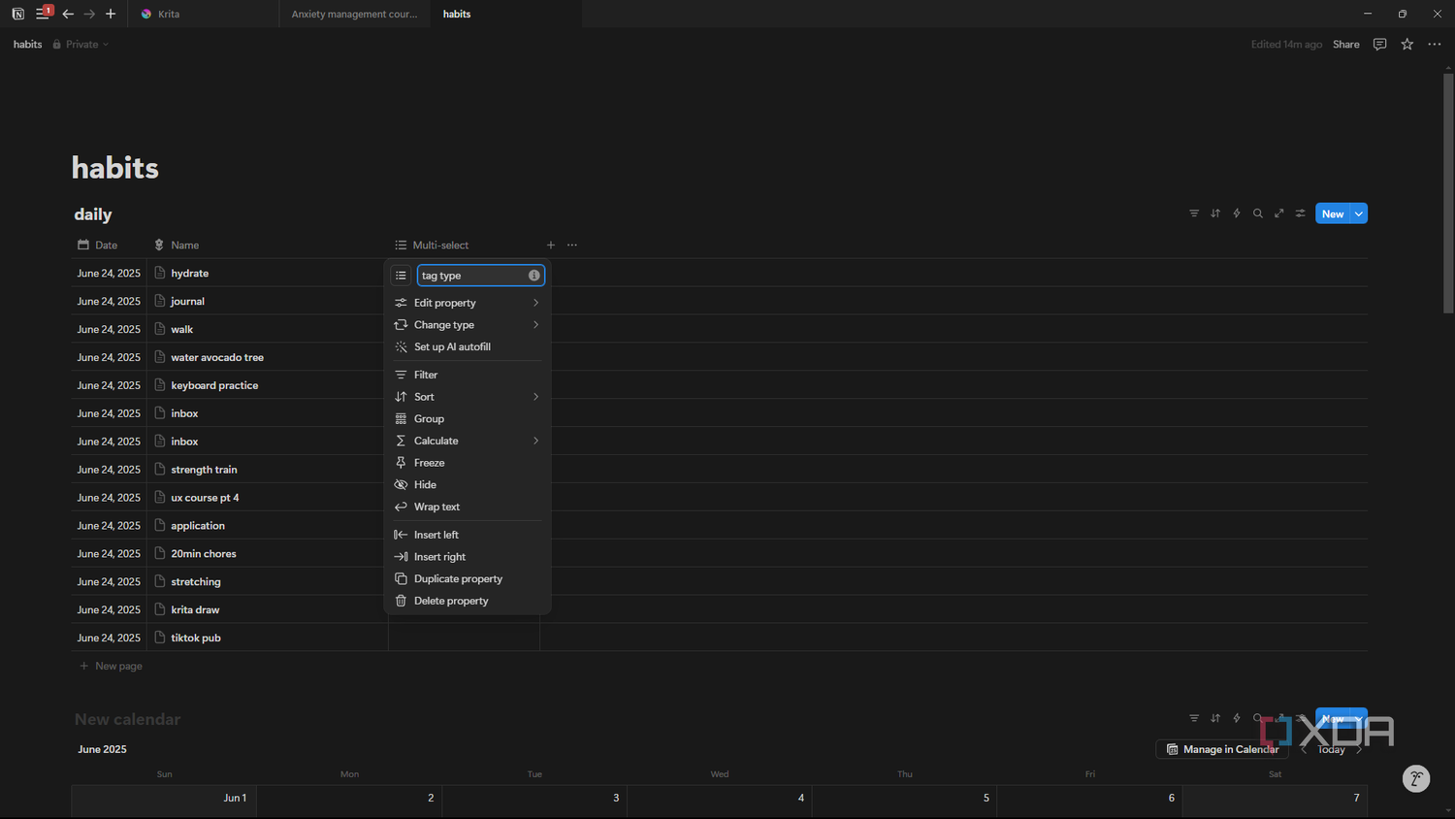The image size is (1455, 819).
Task: Click the Share button
Action: (1345, 45)
